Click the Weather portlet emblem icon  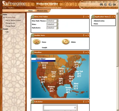33,52
